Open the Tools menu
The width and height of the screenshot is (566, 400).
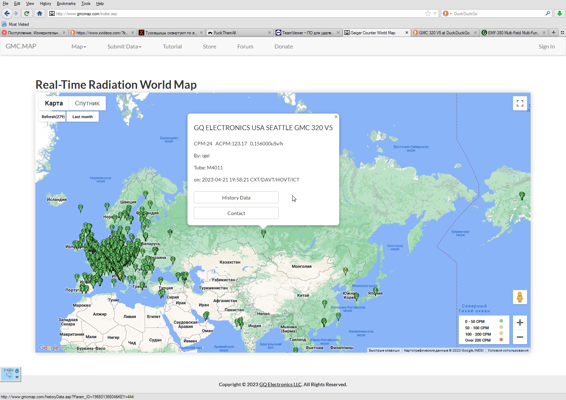86,4
